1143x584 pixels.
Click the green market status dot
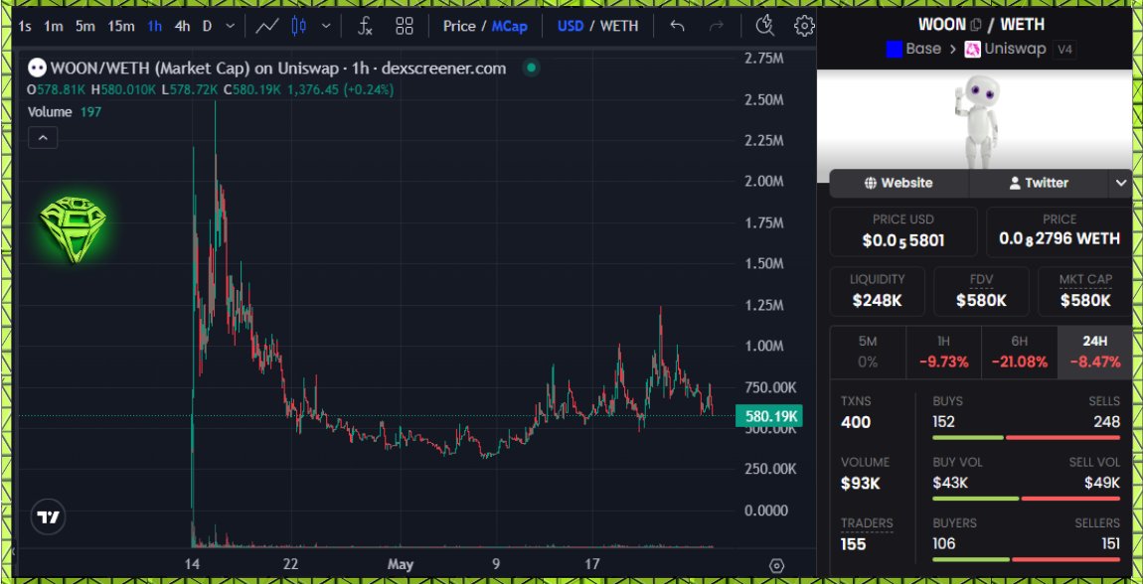click(x=532, y=69)
